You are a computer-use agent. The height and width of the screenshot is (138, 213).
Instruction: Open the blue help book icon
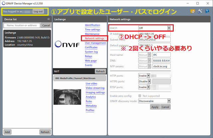[x=207, y=11]
